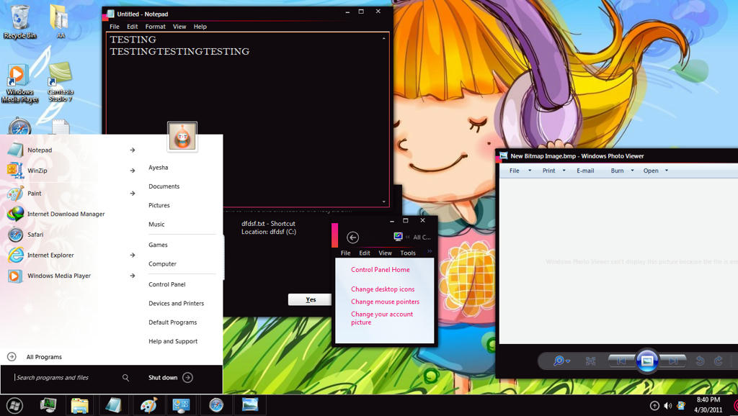
Task: Click the computer monitor icon on taskbar
Action: (x=48, y=405)
